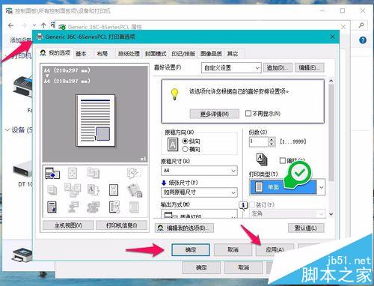
Task: Open the 纸张尺寸 如同原稿尺寸 dropdown
Action: click(199, 192)
